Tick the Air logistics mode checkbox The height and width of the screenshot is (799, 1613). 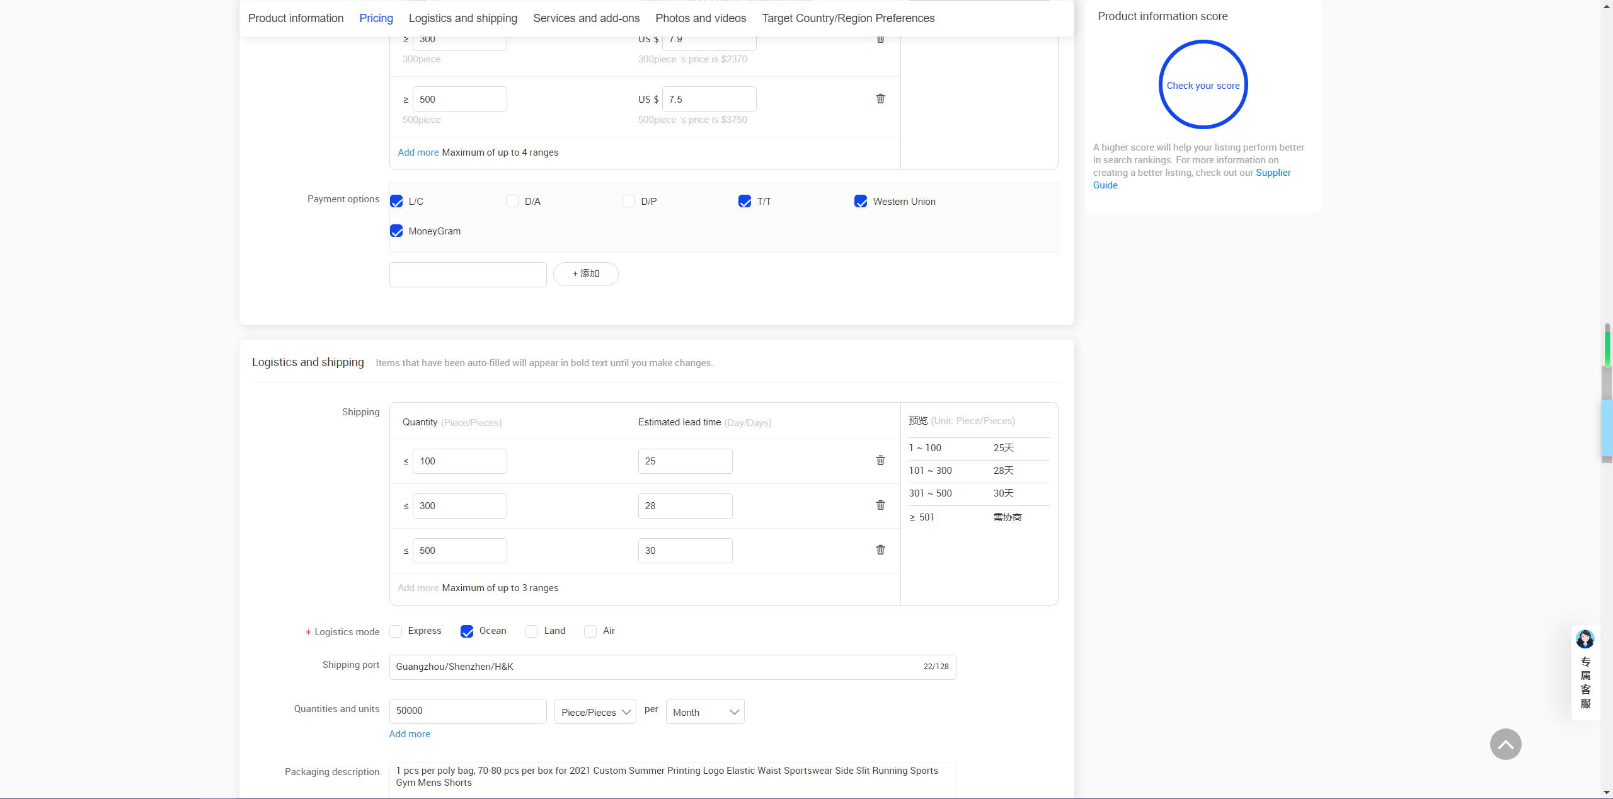pos(590,631)
